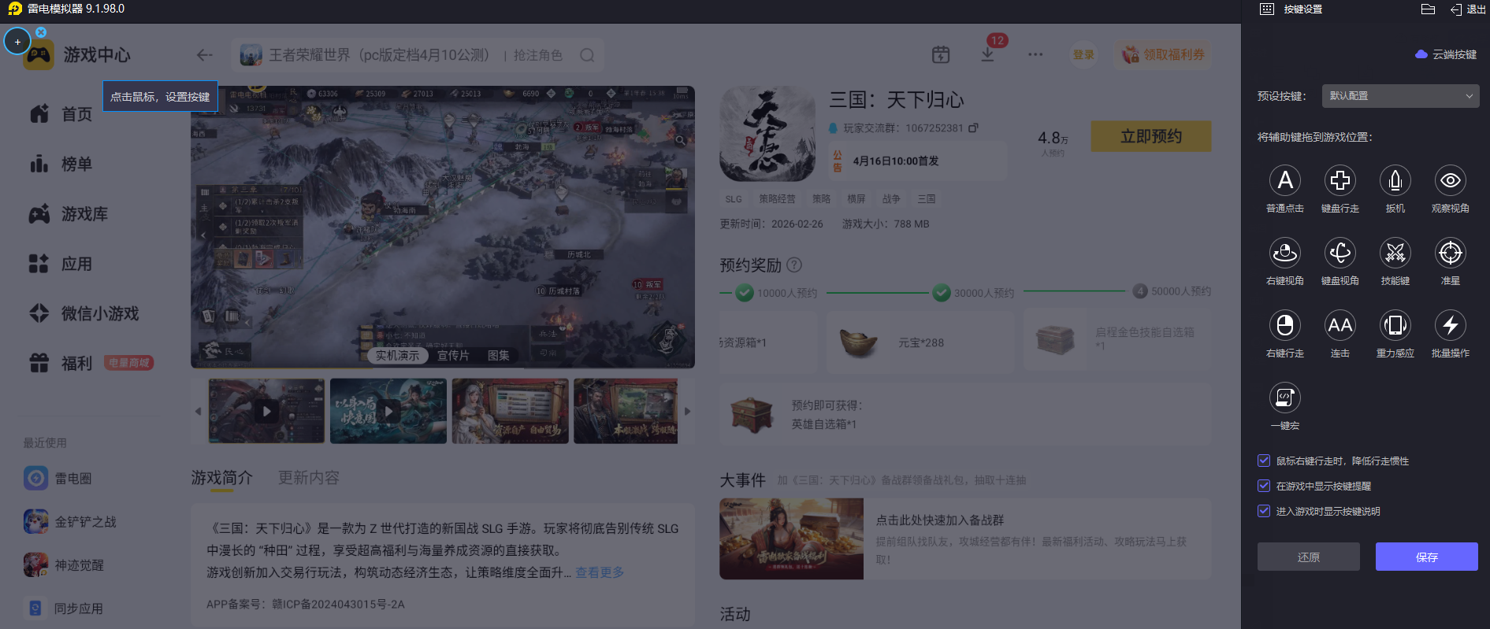Select the 一键宏 macro icon
This screenshot has height=629, width=1490.
[x=1285, y=398]
